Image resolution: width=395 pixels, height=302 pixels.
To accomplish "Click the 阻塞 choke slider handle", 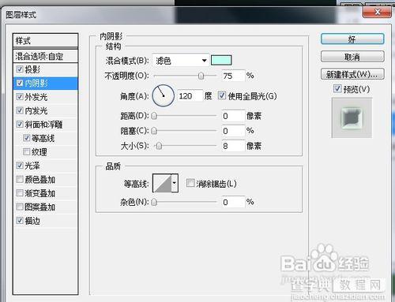I will click(x=154, y=131).
